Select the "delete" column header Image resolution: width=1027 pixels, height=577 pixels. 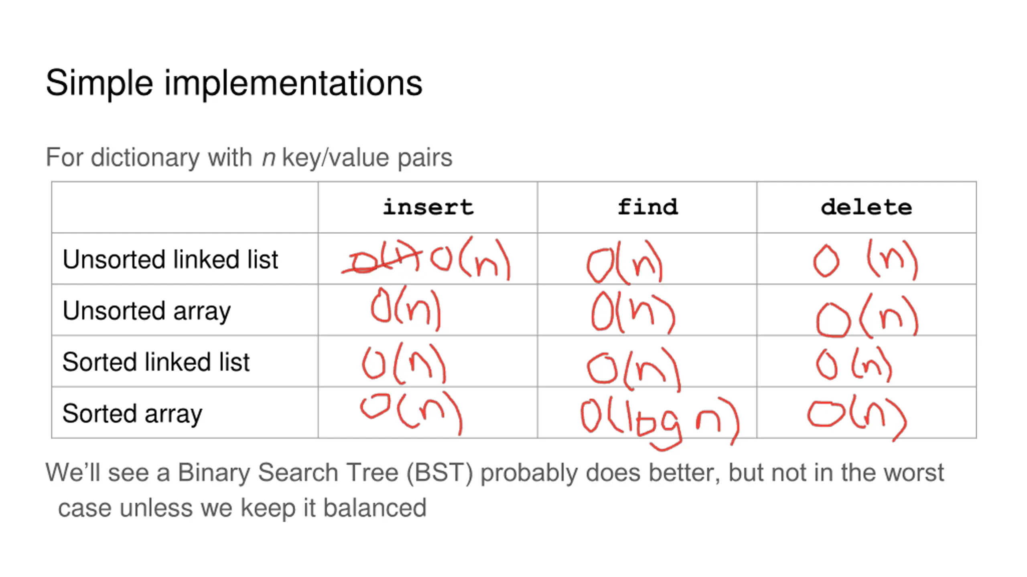click(x=867, y=207)
